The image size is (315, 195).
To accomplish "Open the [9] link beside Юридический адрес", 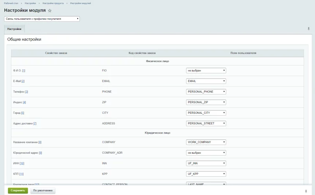I will click(40, 153).
